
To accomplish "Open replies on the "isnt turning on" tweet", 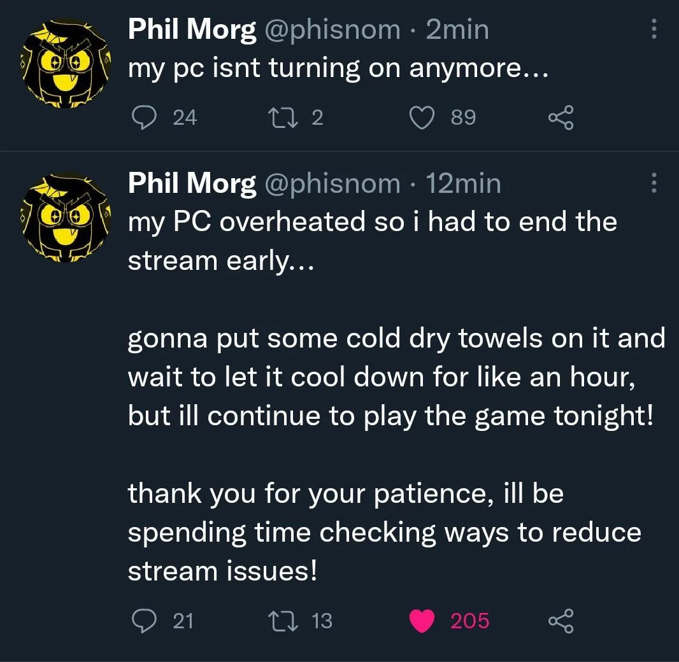I will tap(144, 117).
